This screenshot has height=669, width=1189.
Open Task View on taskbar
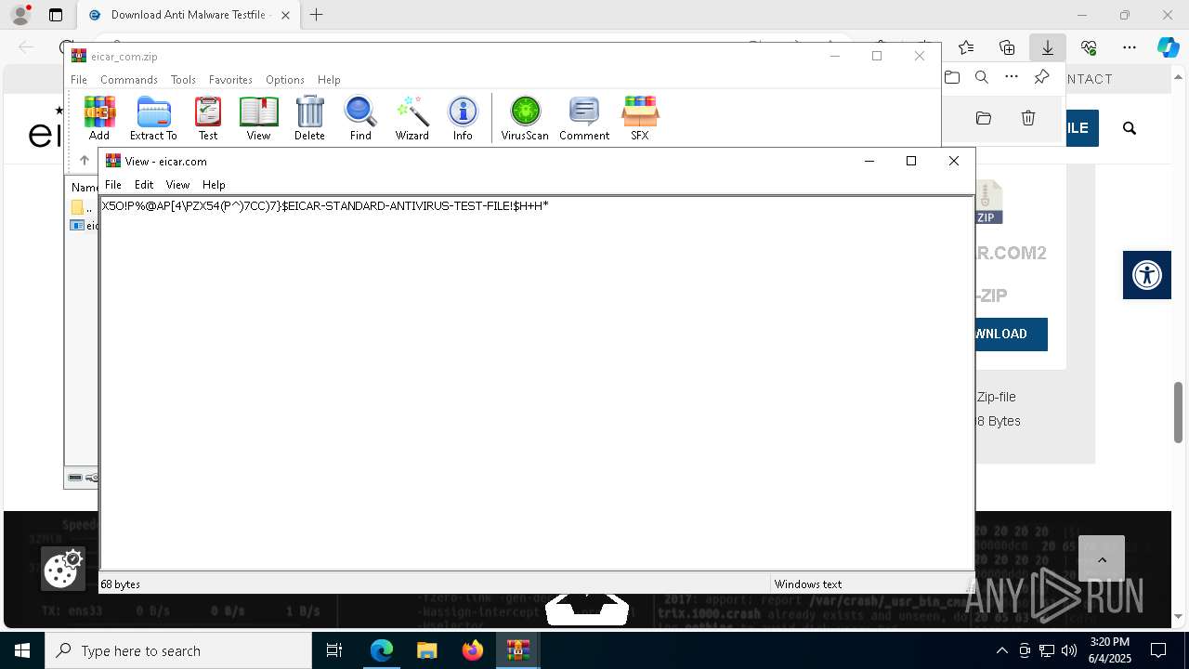[x=334, y=650]
